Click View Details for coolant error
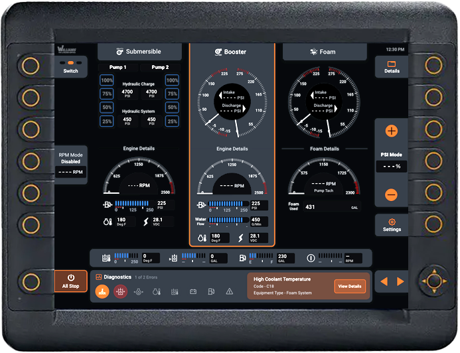The image size is (460, 353). click(x=350, y=286)
